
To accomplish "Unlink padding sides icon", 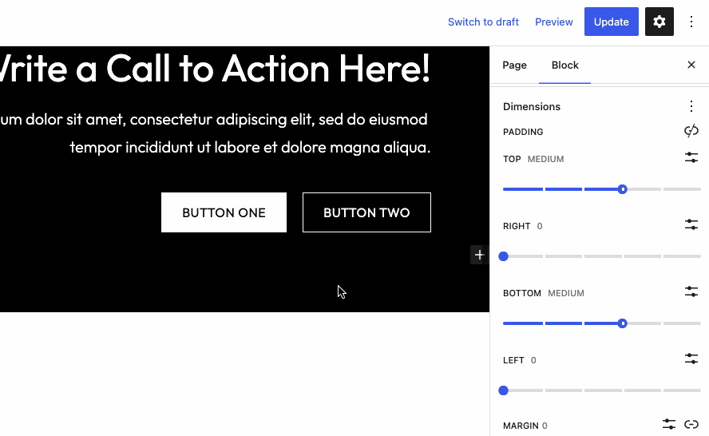I will coord(691,131).
